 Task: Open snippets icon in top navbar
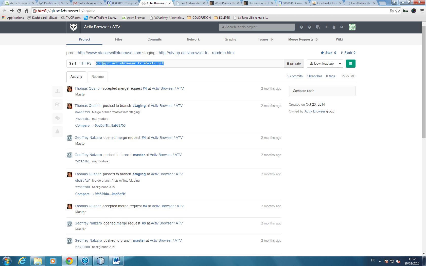pos(318,27)
